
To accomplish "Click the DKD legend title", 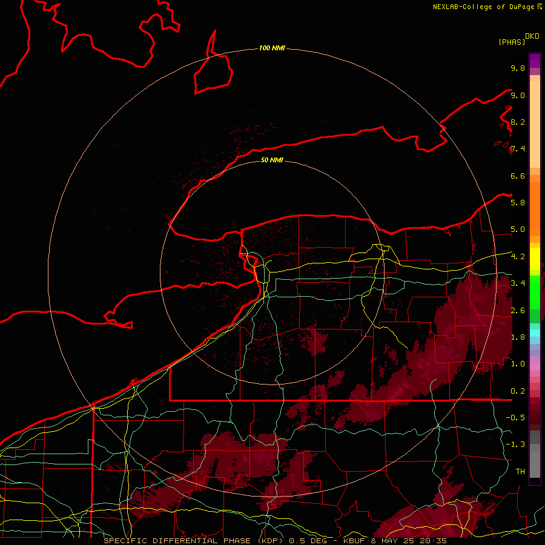I will (532, 36).
